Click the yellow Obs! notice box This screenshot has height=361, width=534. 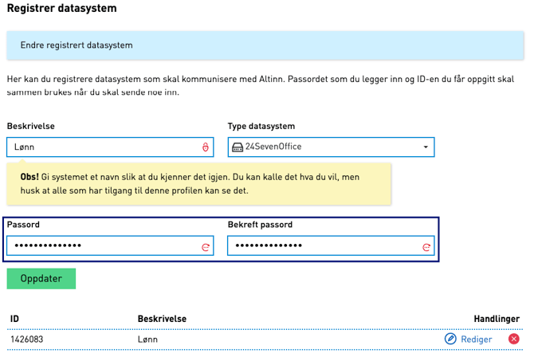click(x=199, y=183)
